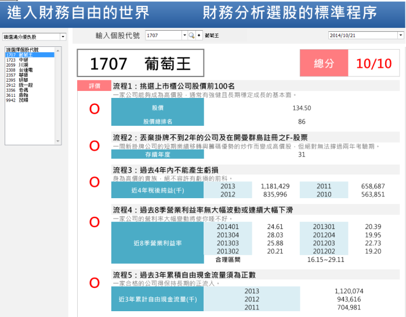The height and width of the screenshot is (317, 406).
Task: Click the 合理區間 label
Action: pyautogui.click(x=228, y=260)
